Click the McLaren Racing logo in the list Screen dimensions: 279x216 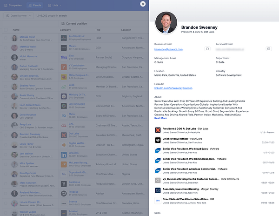pos(64,164)
